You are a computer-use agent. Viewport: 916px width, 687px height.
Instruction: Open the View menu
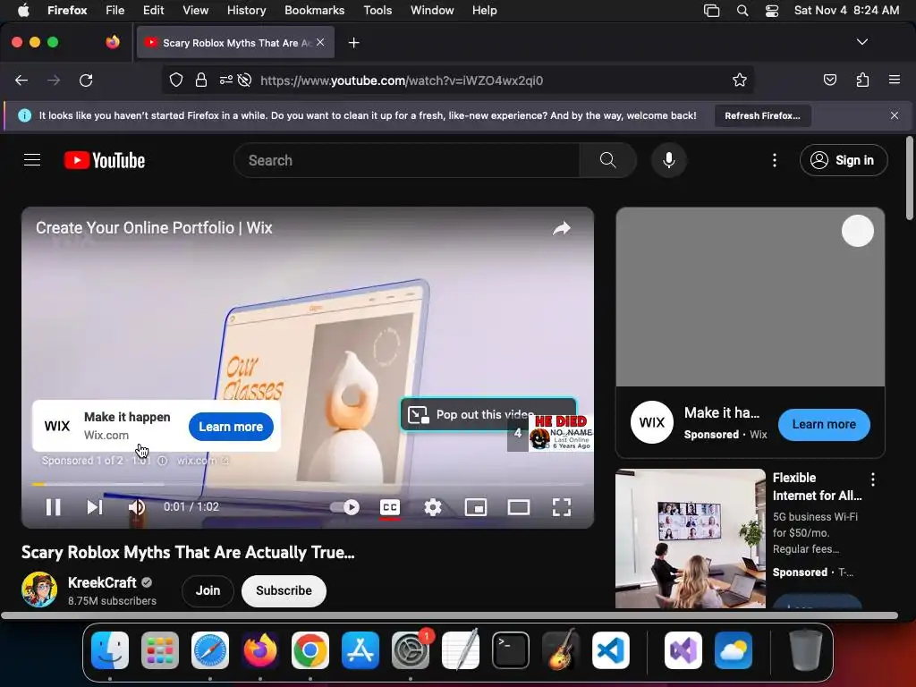(x=195, y=10)
